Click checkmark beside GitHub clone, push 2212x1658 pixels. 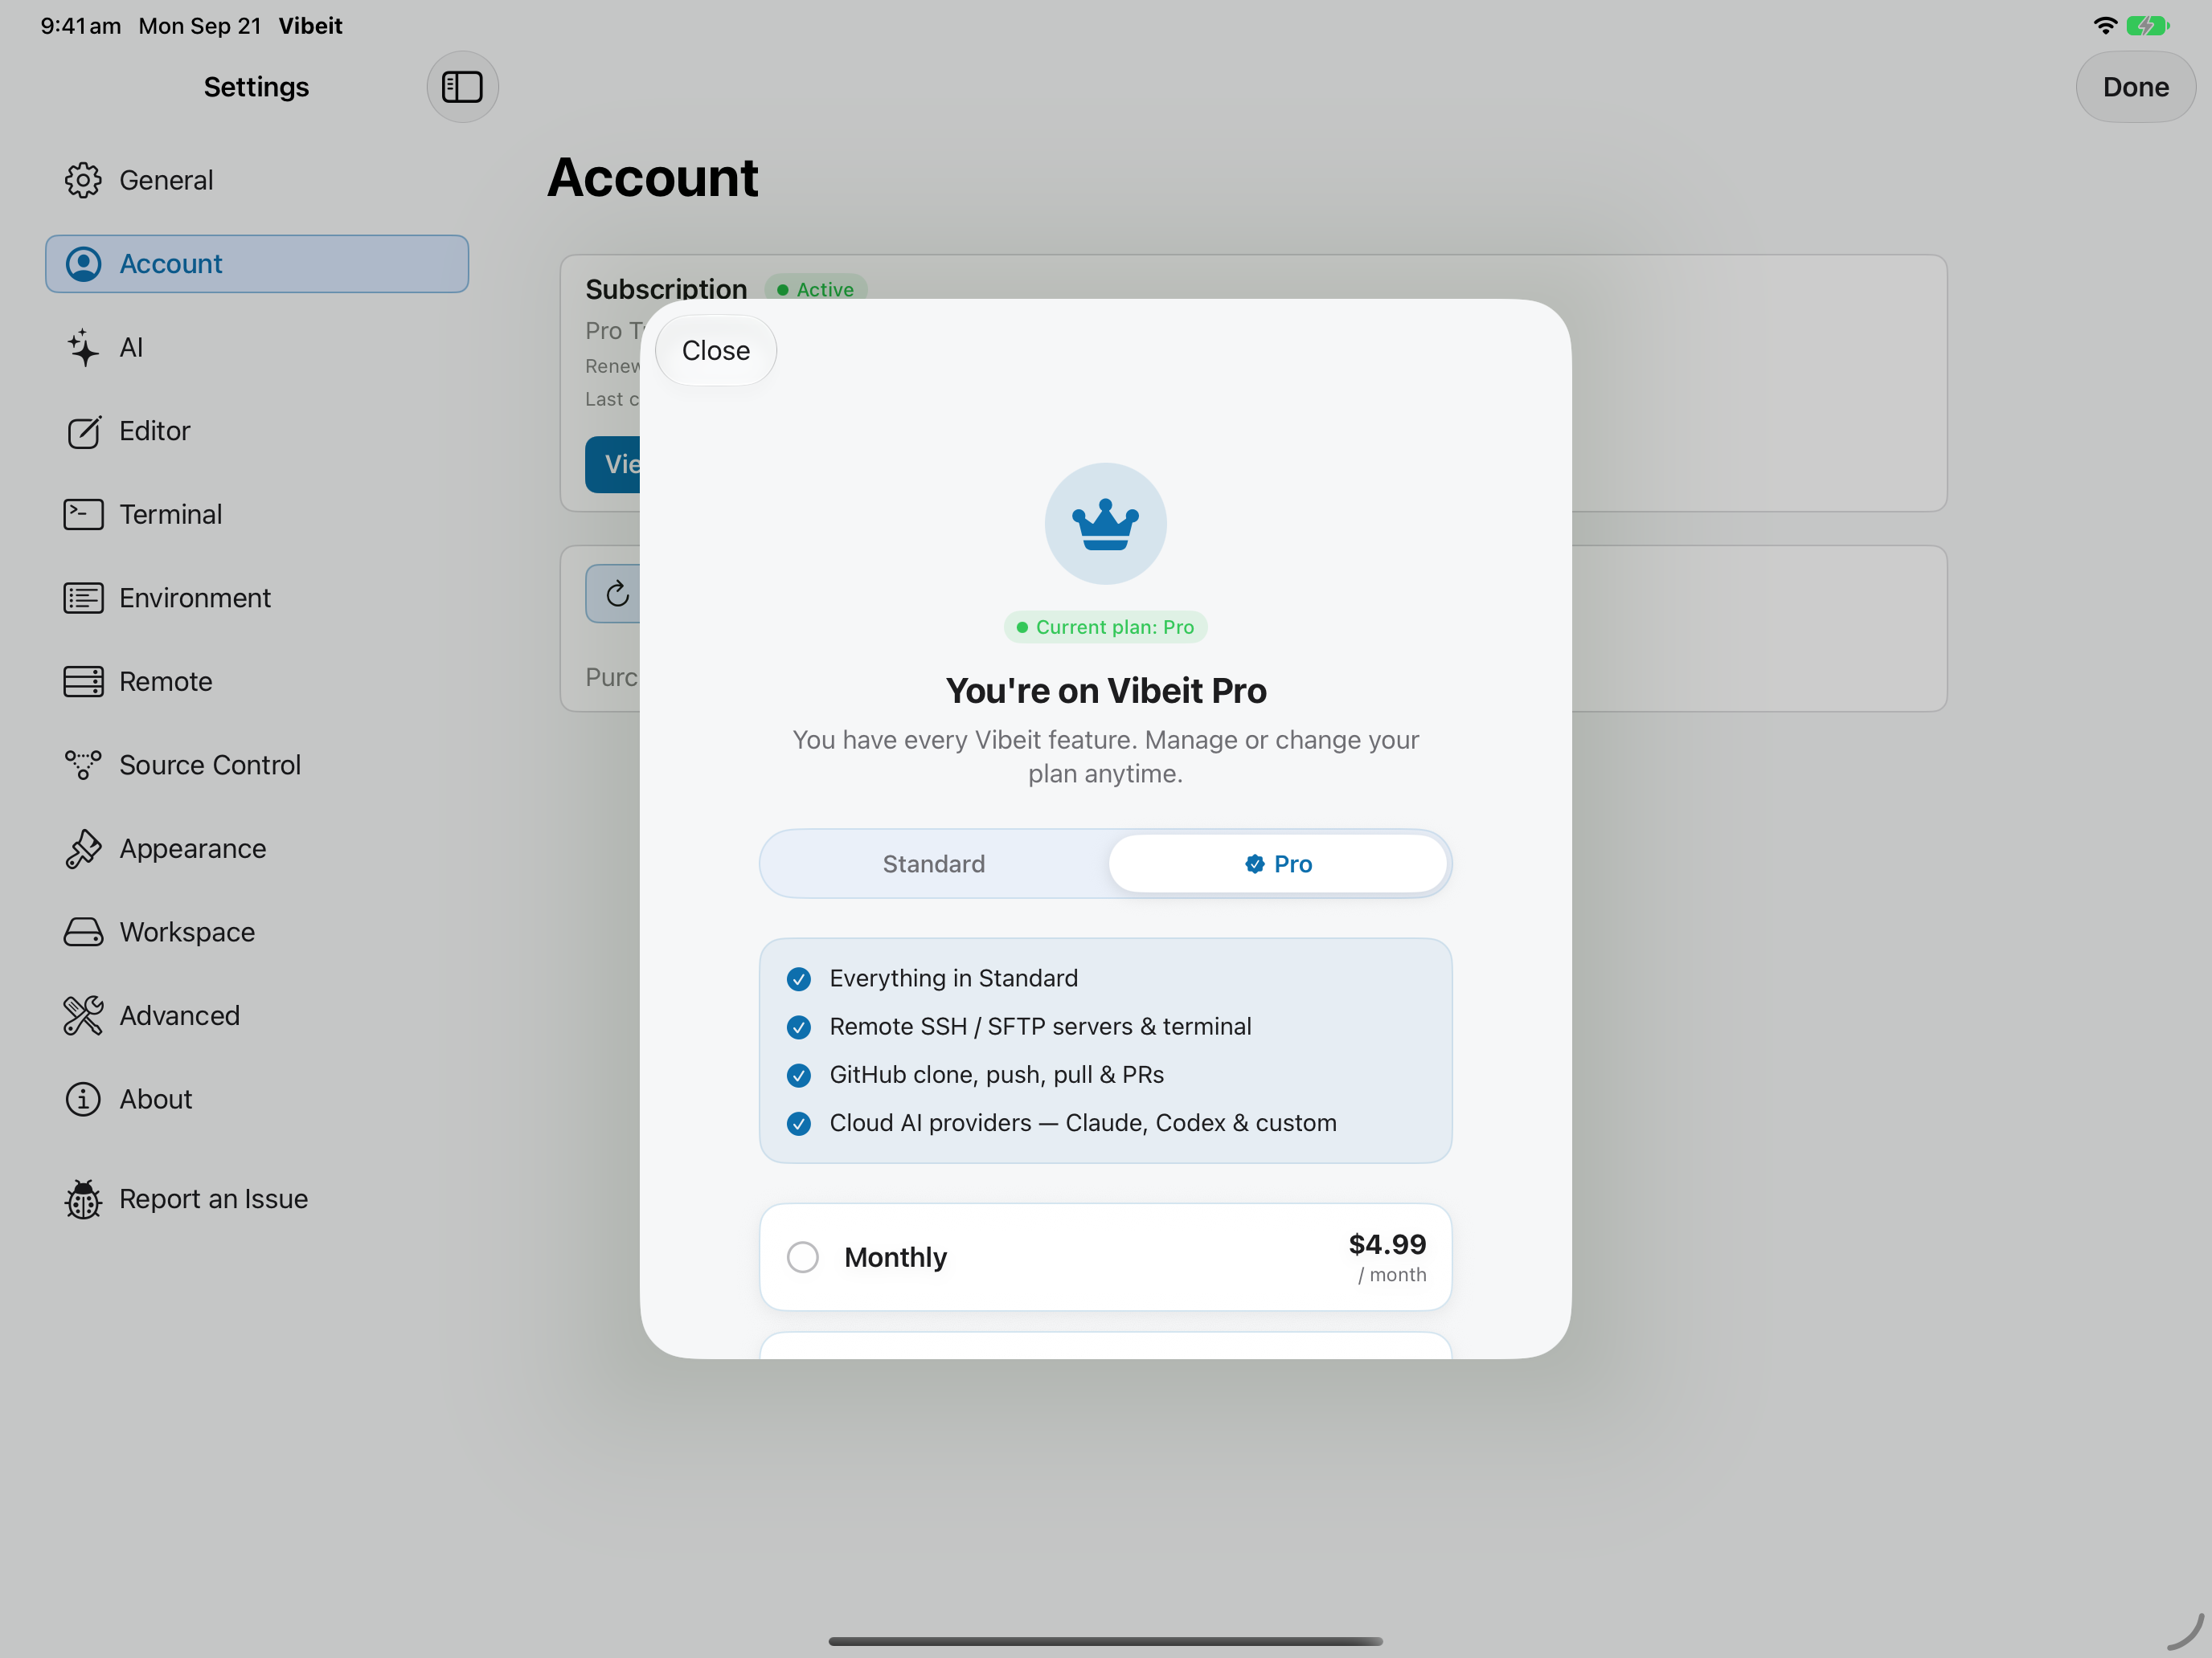[x=798, y=1076]
